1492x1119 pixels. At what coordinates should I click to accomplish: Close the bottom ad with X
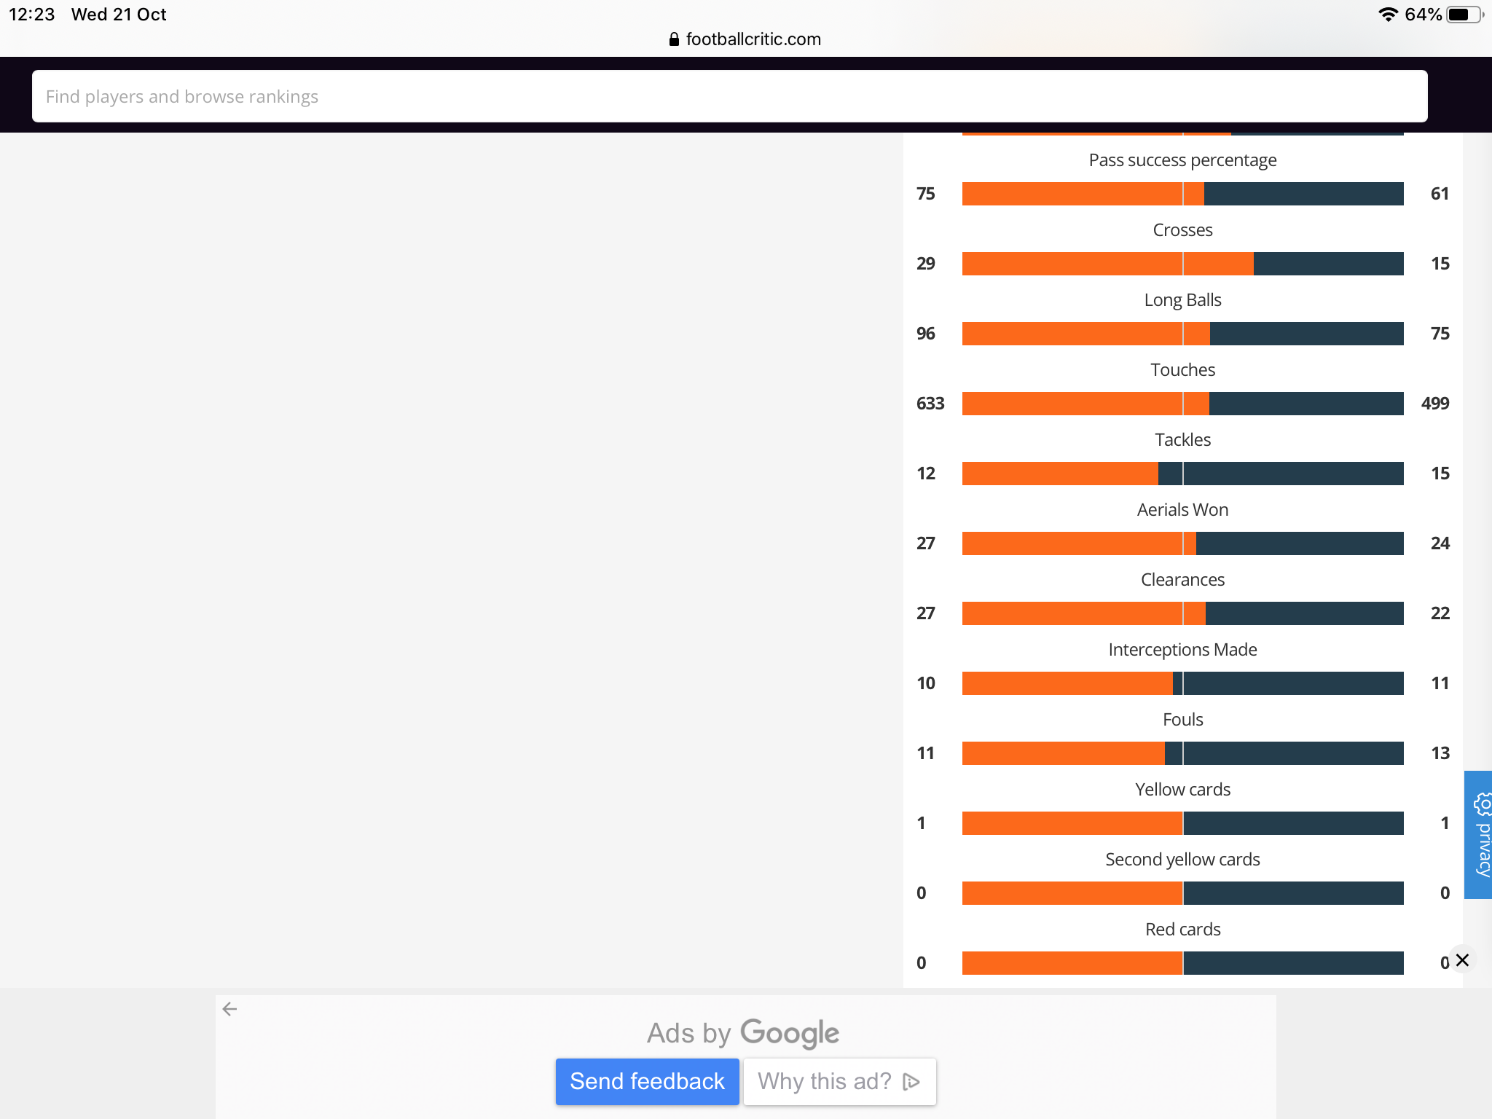(x=1462, y=960)
